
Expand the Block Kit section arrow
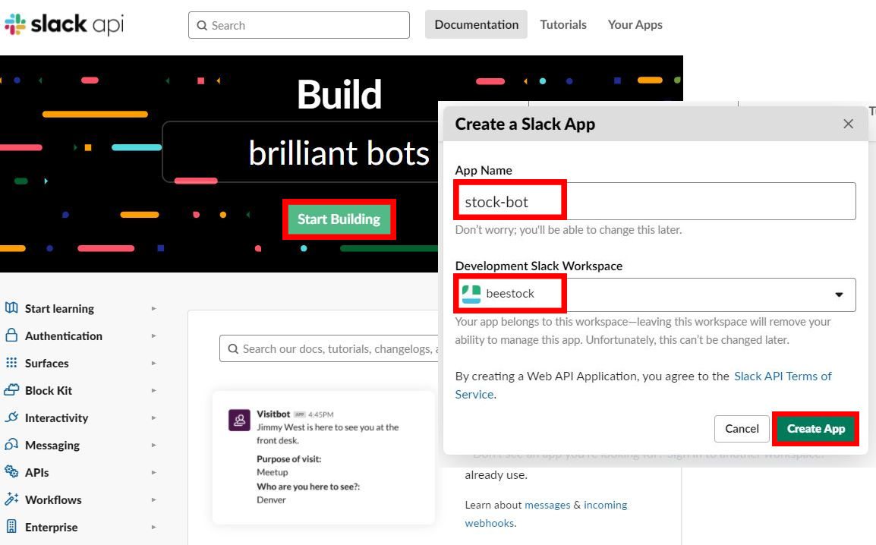click(153, 390)
